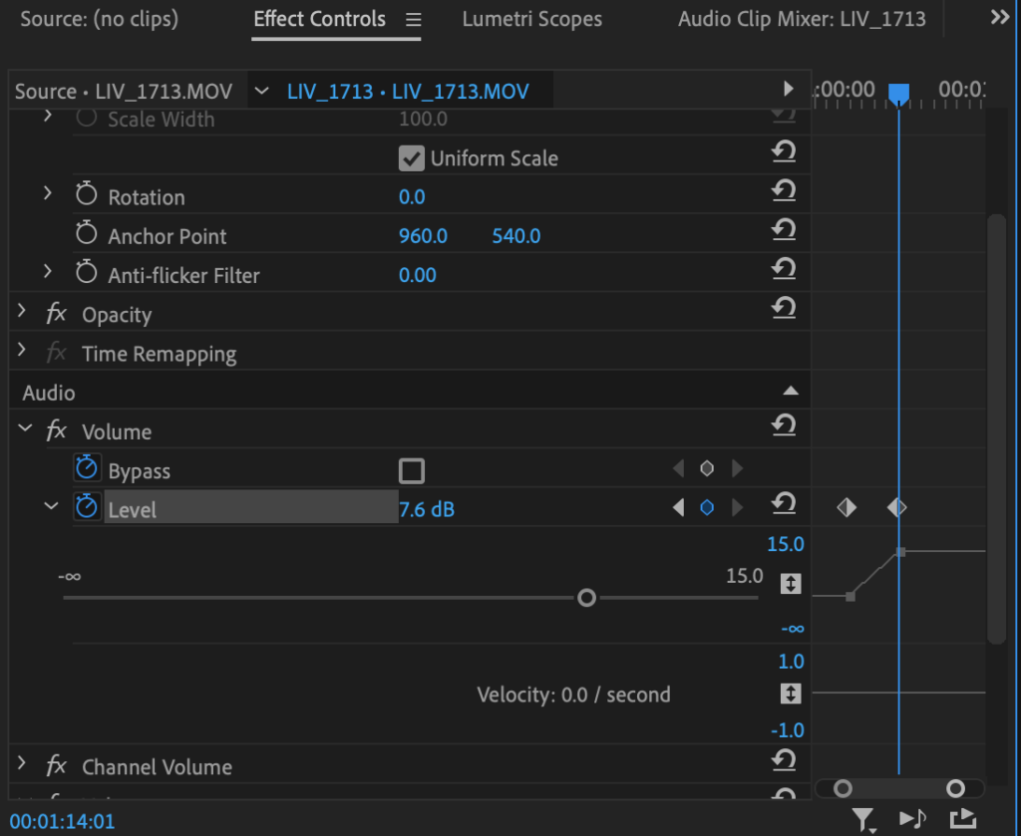Click the Level volume slider handle

586,597
